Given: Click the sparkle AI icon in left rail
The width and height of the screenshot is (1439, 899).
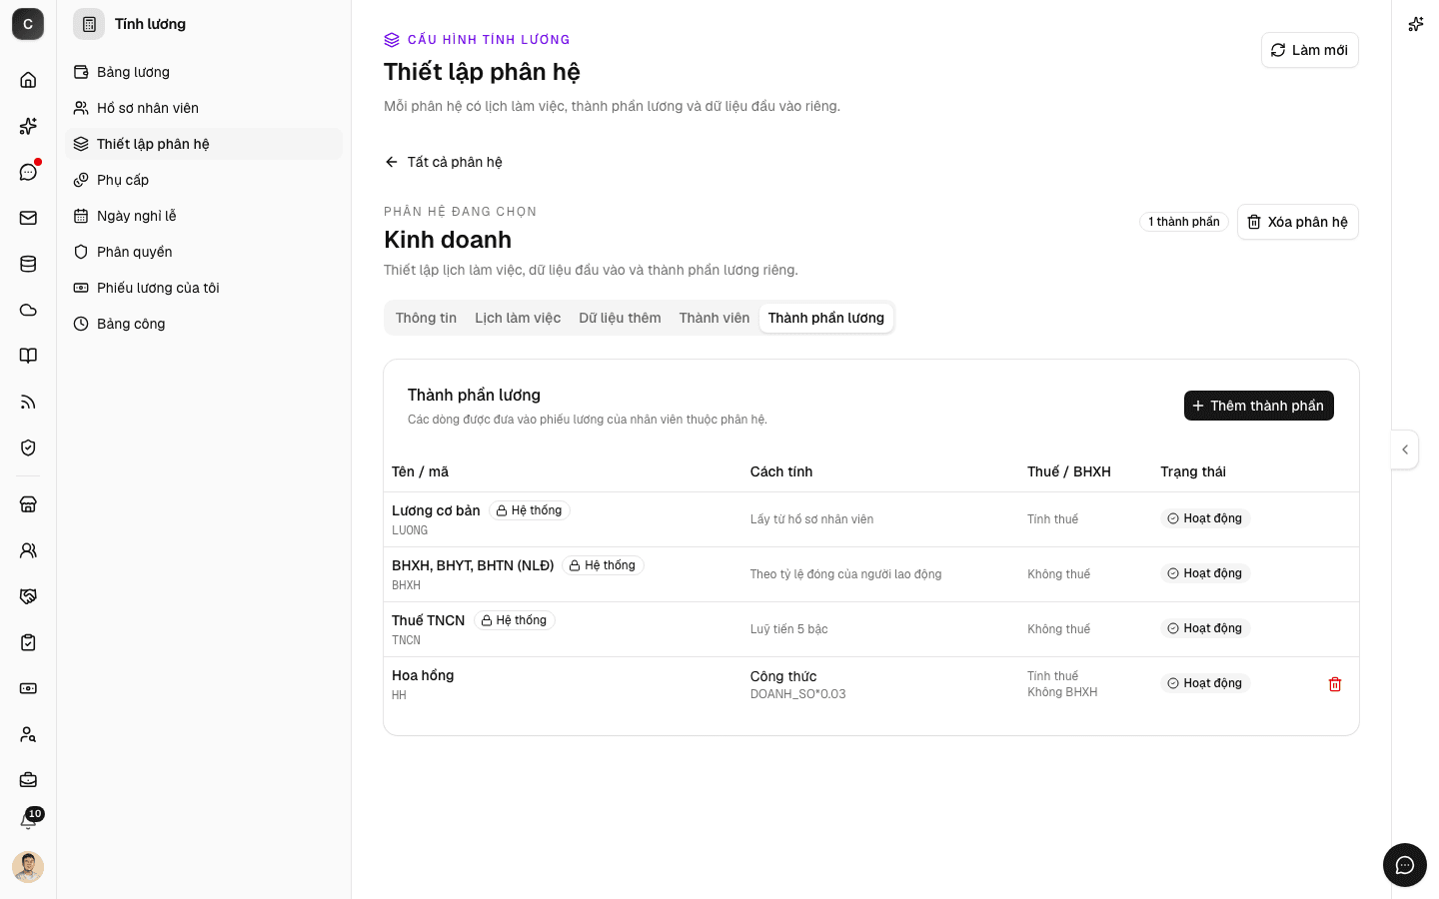Looking at the screenshot, I should pos(28,126).
